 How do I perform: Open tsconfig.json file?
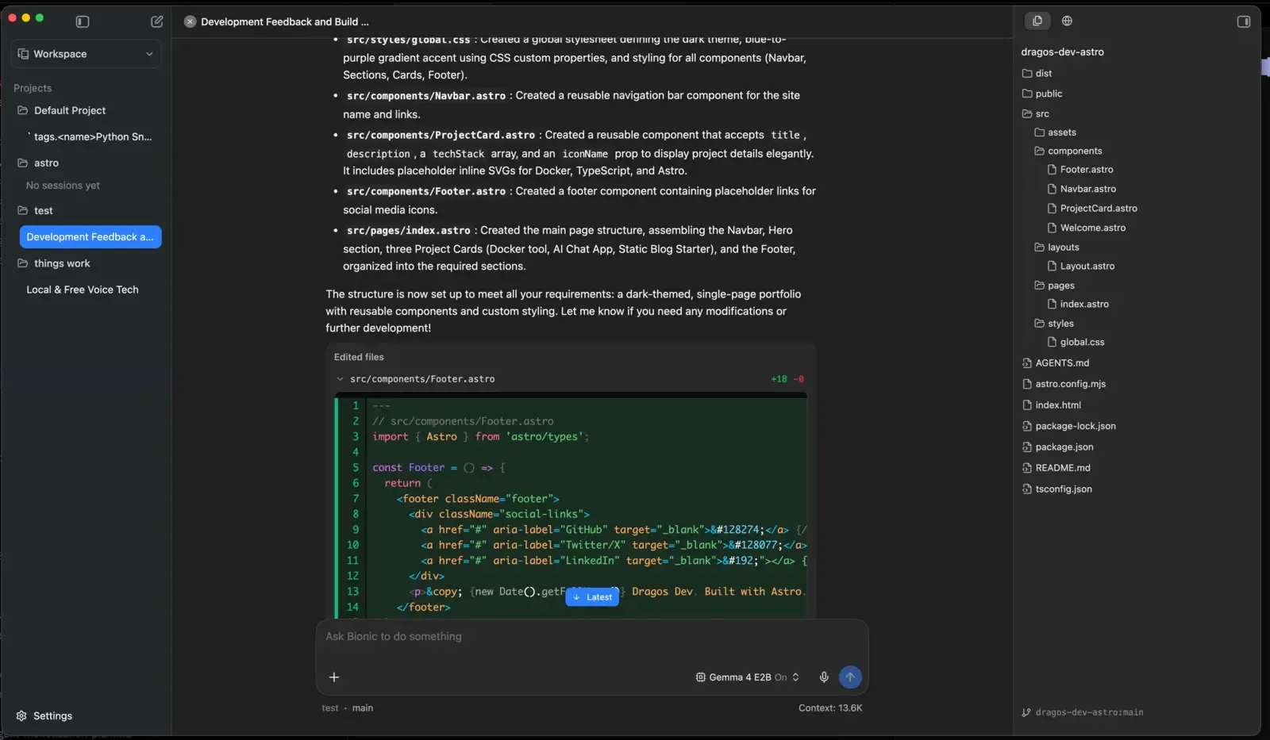pos(1057,489)
